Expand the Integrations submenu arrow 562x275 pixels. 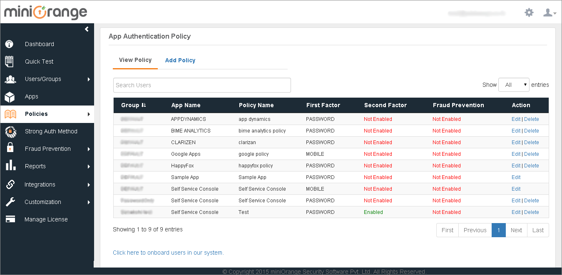tap(89, 185)
